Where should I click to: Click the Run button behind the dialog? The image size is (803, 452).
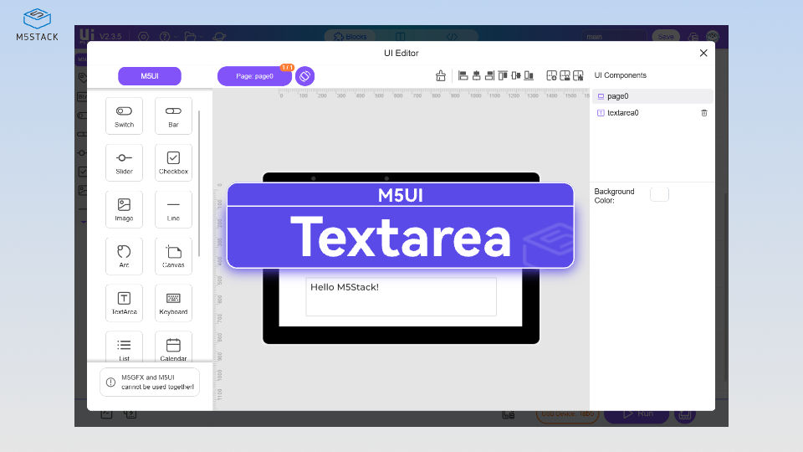pyautogui.click(x=637, y=414)
